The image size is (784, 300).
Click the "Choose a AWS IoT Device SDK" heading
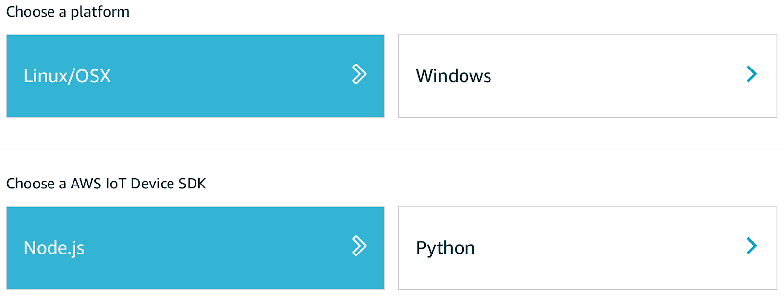106,184
